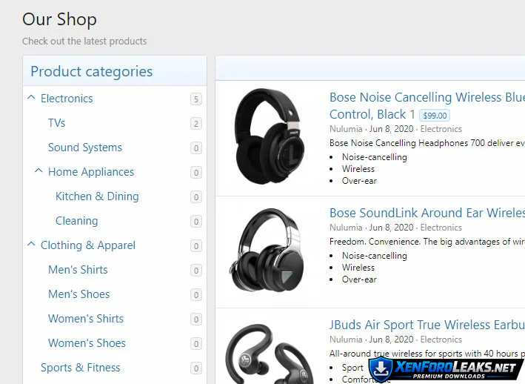Viewport: 525px width, 384px height.
Task: Collapse the Electronics category chevron
Action: tap(31, 98)
